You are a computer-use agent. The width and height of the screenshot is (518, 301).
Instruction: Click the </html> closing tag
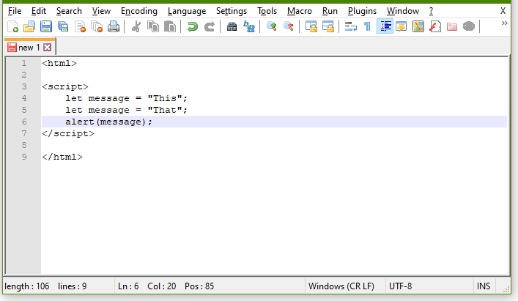coord(62,157)
